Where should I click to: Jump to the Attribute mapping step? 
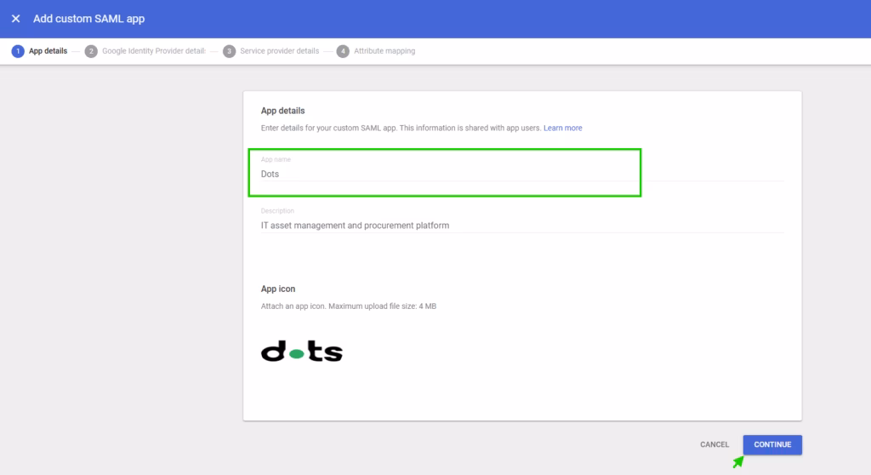point(384,51)
